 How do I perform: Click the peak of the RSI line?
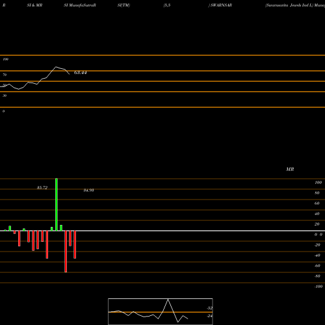56,67
